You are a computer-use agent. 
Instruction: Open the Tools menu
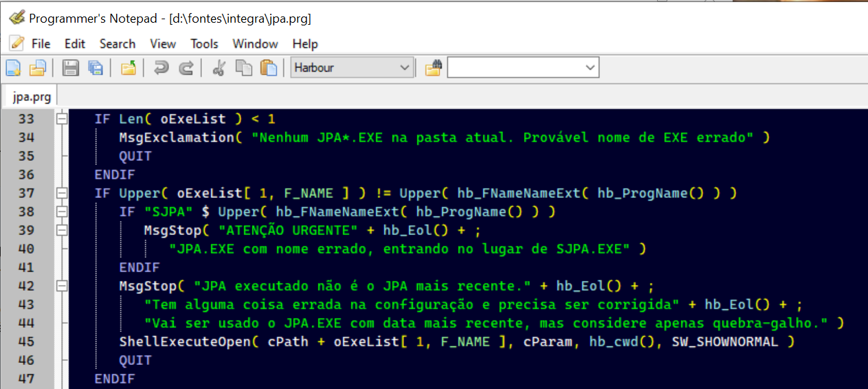tap(204, 43)
